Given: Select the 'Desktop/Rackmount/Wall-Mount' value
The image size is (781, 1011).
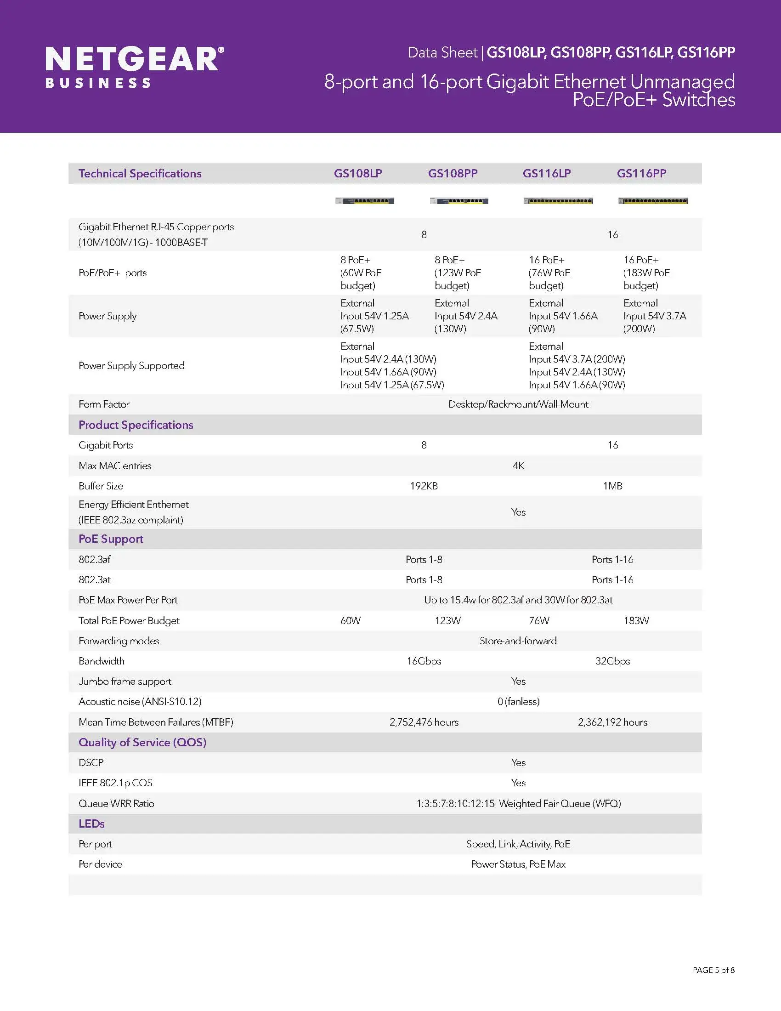Looking at the screenshot, I should (518, 404).
